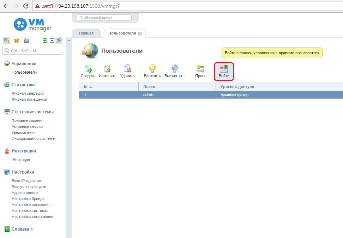Sort table by Id column header
343x238 pixels.
(109, 87)
